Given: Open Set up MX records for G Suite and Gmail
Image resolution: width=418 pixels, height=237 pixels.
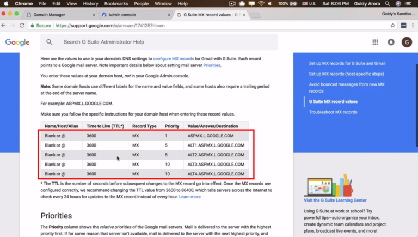Looking at the screenshot, I should coord(347,63).
